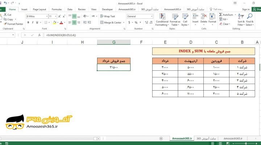Open Alignment dialog launcher
Viewport: 261px width, 145px height.
coord(124,29)
